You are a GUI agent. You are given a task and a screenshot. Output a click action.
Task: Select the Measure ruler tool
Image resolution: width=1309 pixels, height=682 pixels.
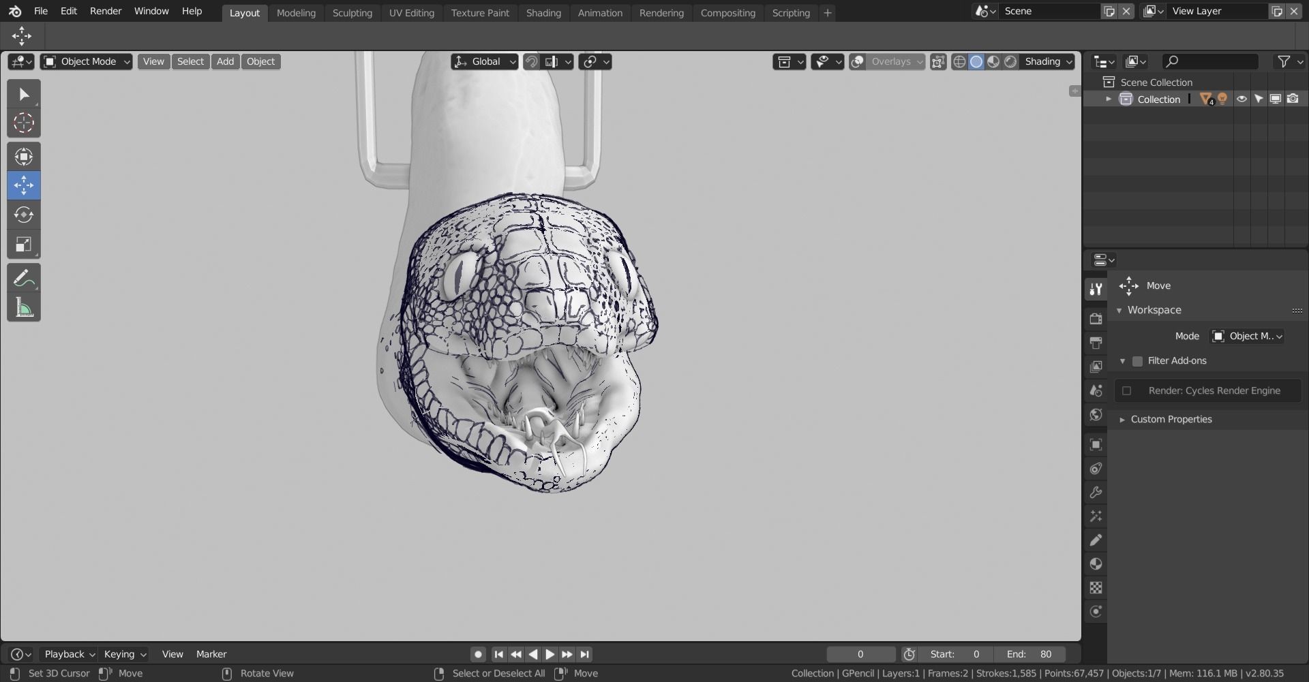pyautogui.click(x=24, y=307)
